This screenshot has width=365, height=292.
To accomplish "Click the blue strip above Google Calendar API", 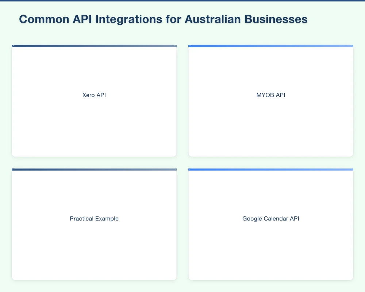I will pos(270,169).
